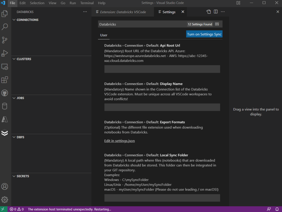Open the Terminal menu
Viewport: 282px width, 212px height.
(x=87, y=3)
